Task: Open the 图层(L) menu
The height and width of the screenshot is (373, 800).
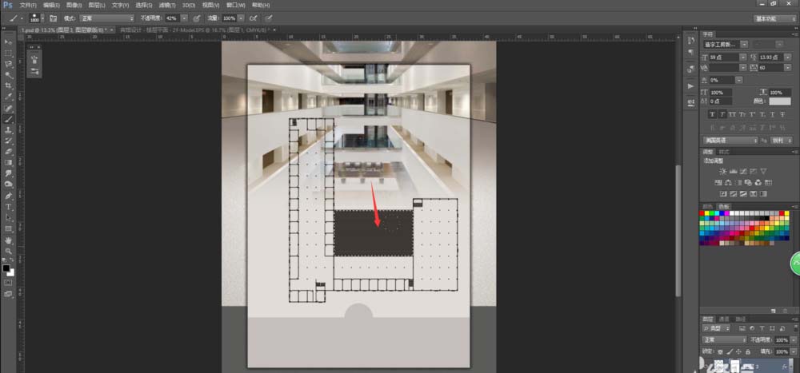Action: [97, 5]
